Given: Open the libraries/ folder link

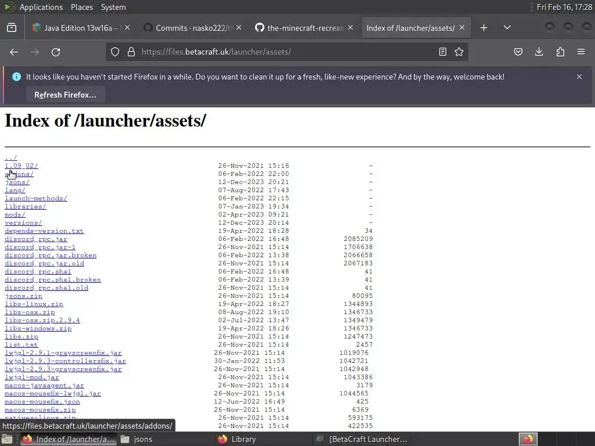Looking at the screenshot, I should click(x=26, y=207).
